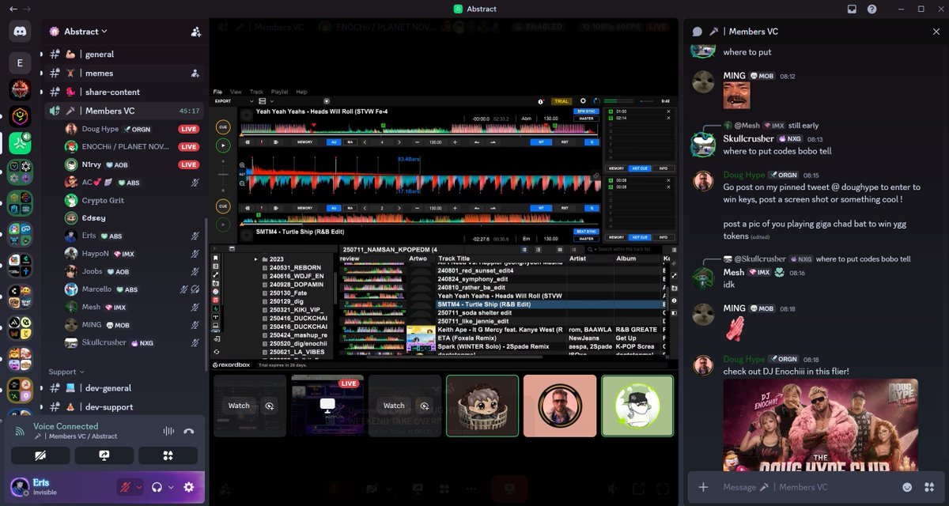Open noise suppression settings icon
The width and height of the screenshot is (949, 506).
168,431
